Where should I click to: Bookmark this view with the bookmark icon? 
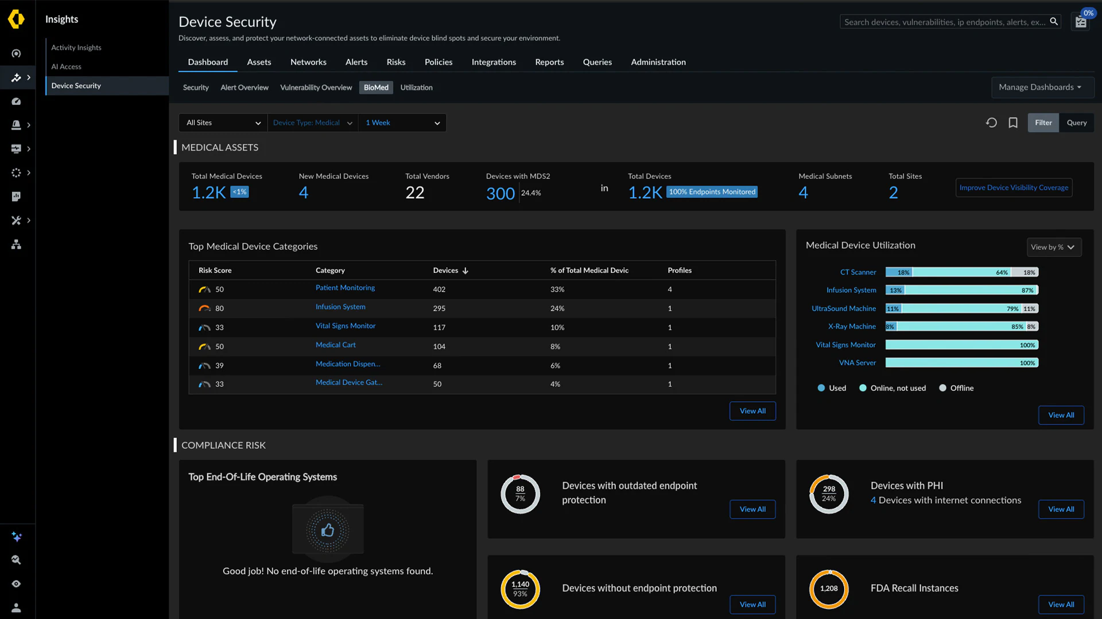[1013, 122]
